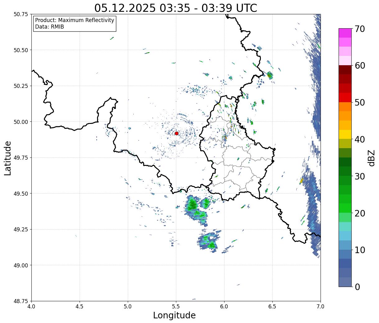This screenshot has height=323, width=379.
Task: Click the slate blue bottom colorbar segment at 0
Action: tap(345, 282)
